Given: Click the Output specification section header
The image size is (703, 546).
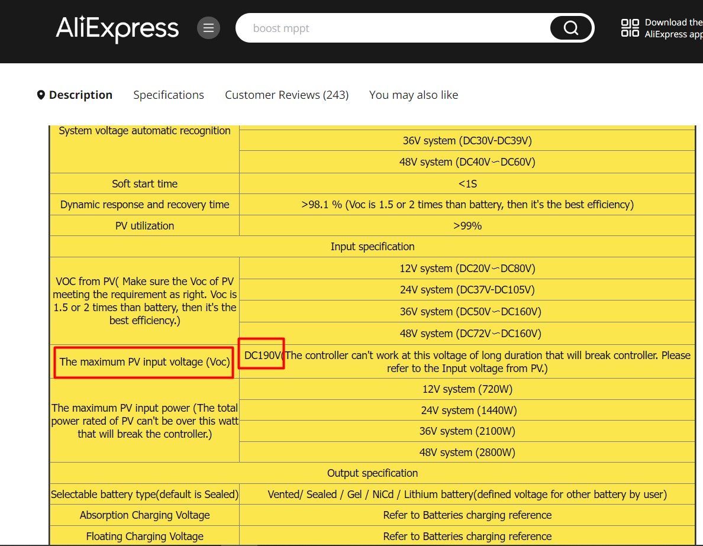Looking at the screenshot, I should point(372,473).
